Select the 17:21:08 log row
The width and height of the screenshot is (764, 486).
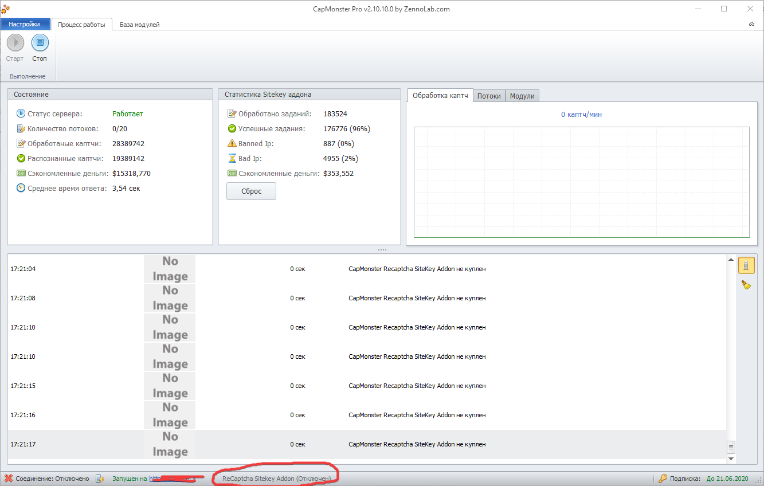pyautogui.click(x=367, y=298)
